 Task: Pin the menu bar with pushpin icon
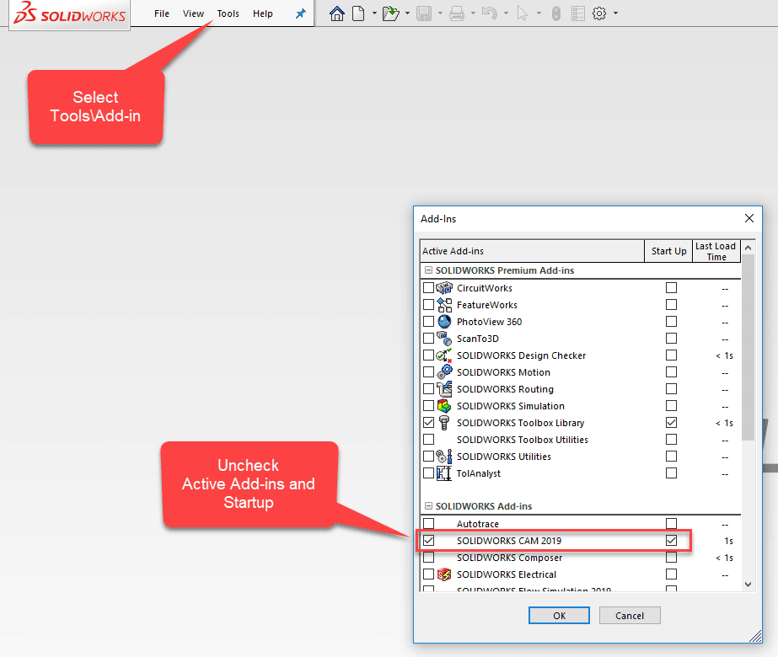301,13
